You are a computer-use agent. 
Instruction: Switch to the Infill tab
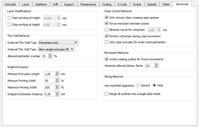(55, 4)
